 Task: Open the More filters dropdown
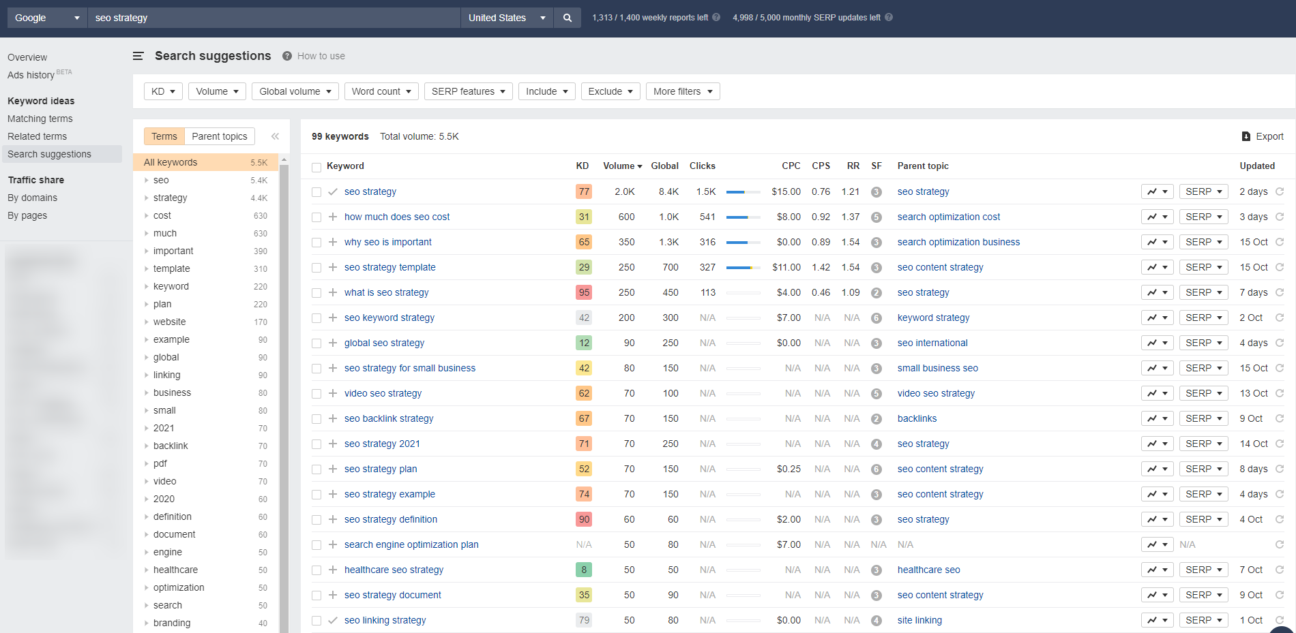point(683,91)
